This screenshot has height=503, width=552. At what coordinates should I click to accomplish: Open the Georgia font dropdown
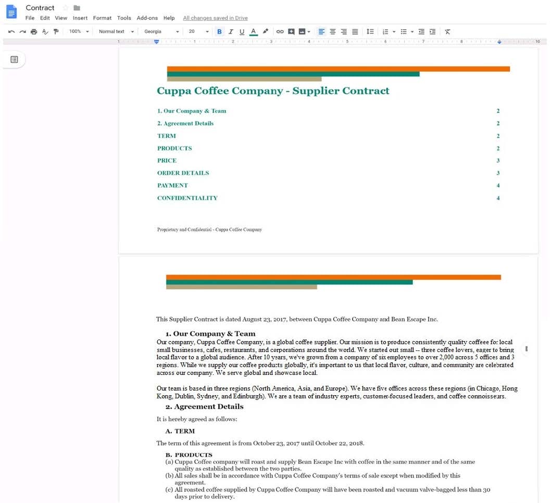click(161, 32)
